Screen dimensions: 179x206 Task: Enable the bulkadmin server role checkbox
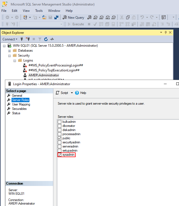coord(60,122)
